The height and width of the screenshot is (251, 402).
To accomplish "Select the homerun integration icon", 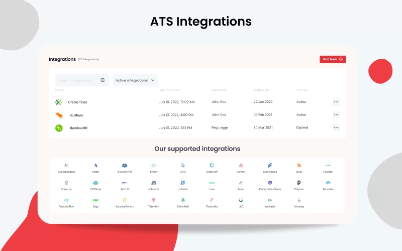I will click(x=66, y=183).
